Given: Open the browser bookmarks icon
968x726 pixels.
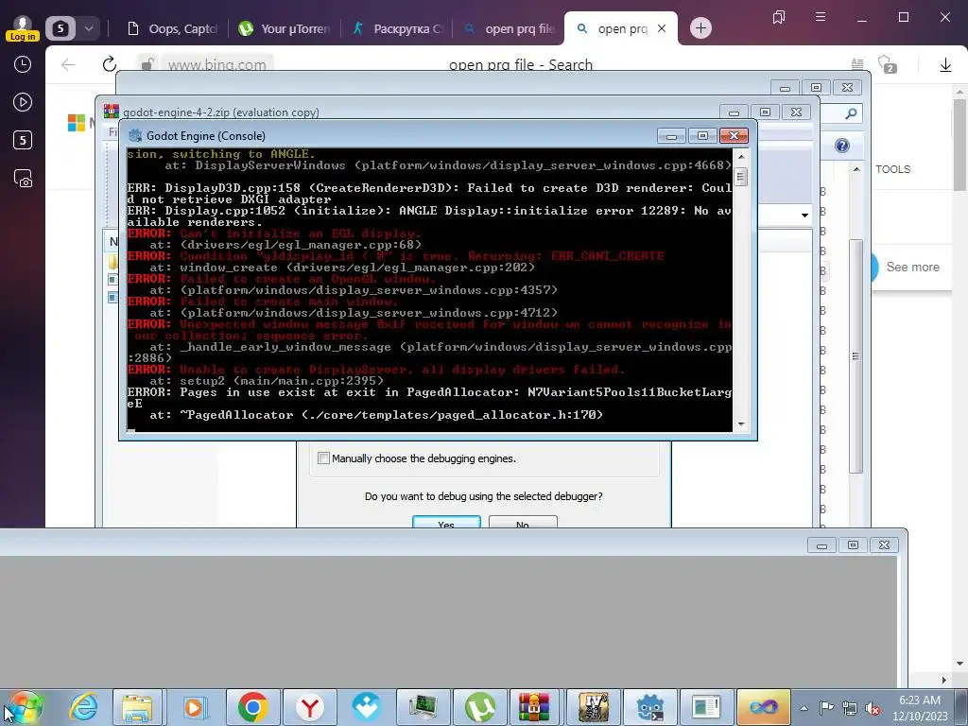Looking at the screenshot, I should click(779, 17).
